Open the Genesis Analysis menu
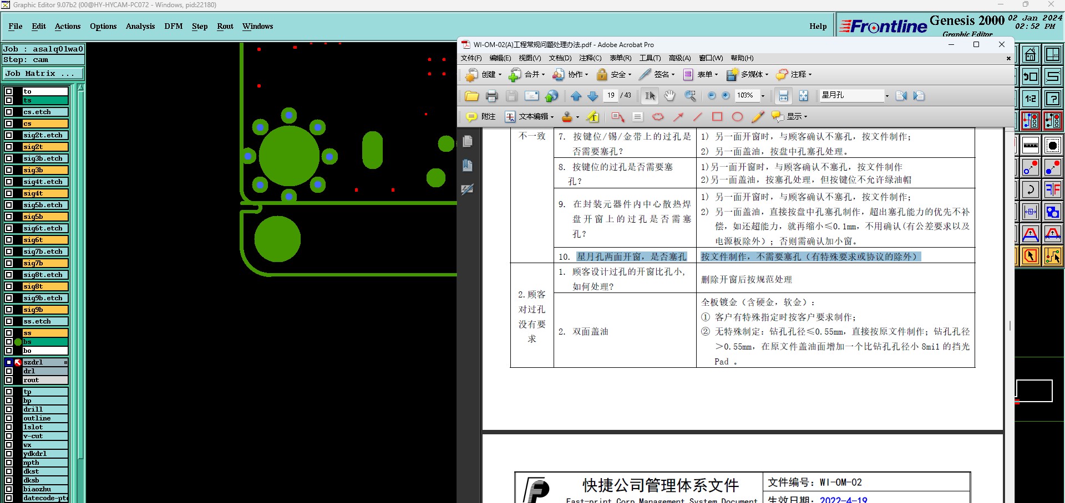1065x503 pixels. point(140,26)
